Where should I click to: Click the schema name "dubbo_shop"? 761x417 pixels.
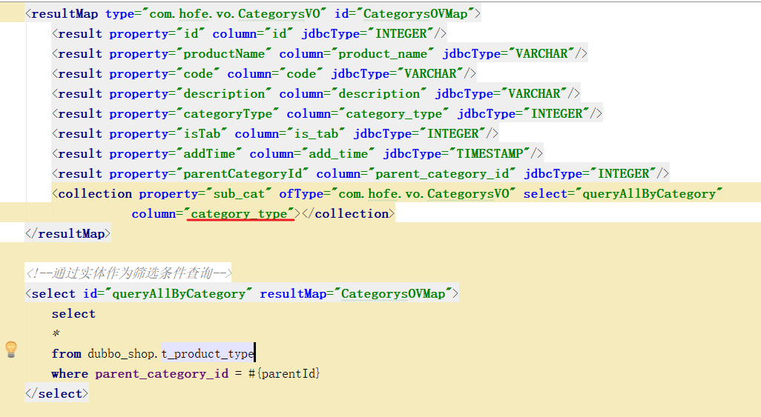(x=121, y=354)
